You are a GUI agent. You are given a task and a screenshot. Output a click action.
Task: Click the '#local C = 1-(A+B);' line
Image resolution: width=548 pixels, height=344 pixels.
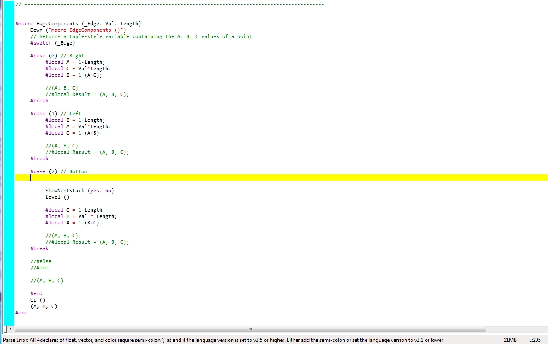coord(74,133)
